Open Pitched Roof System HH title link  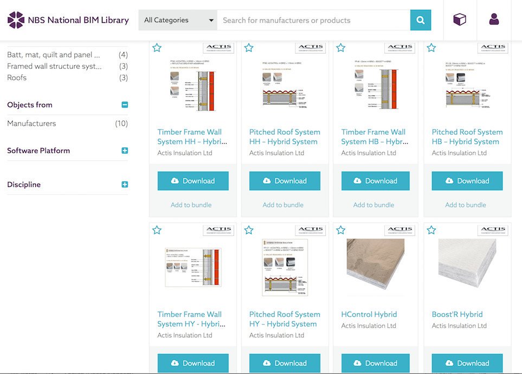285,137
